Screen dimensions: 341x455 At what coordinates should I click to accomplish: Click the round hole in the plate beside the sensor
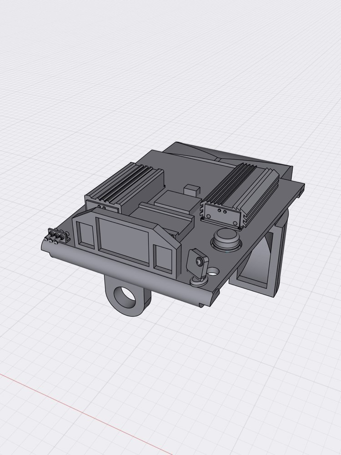pos(214,272)
